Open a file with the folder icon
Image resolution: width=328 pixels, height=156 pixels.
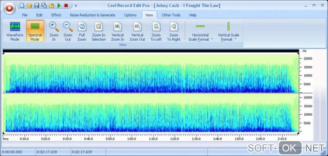[x=29, y=5]
